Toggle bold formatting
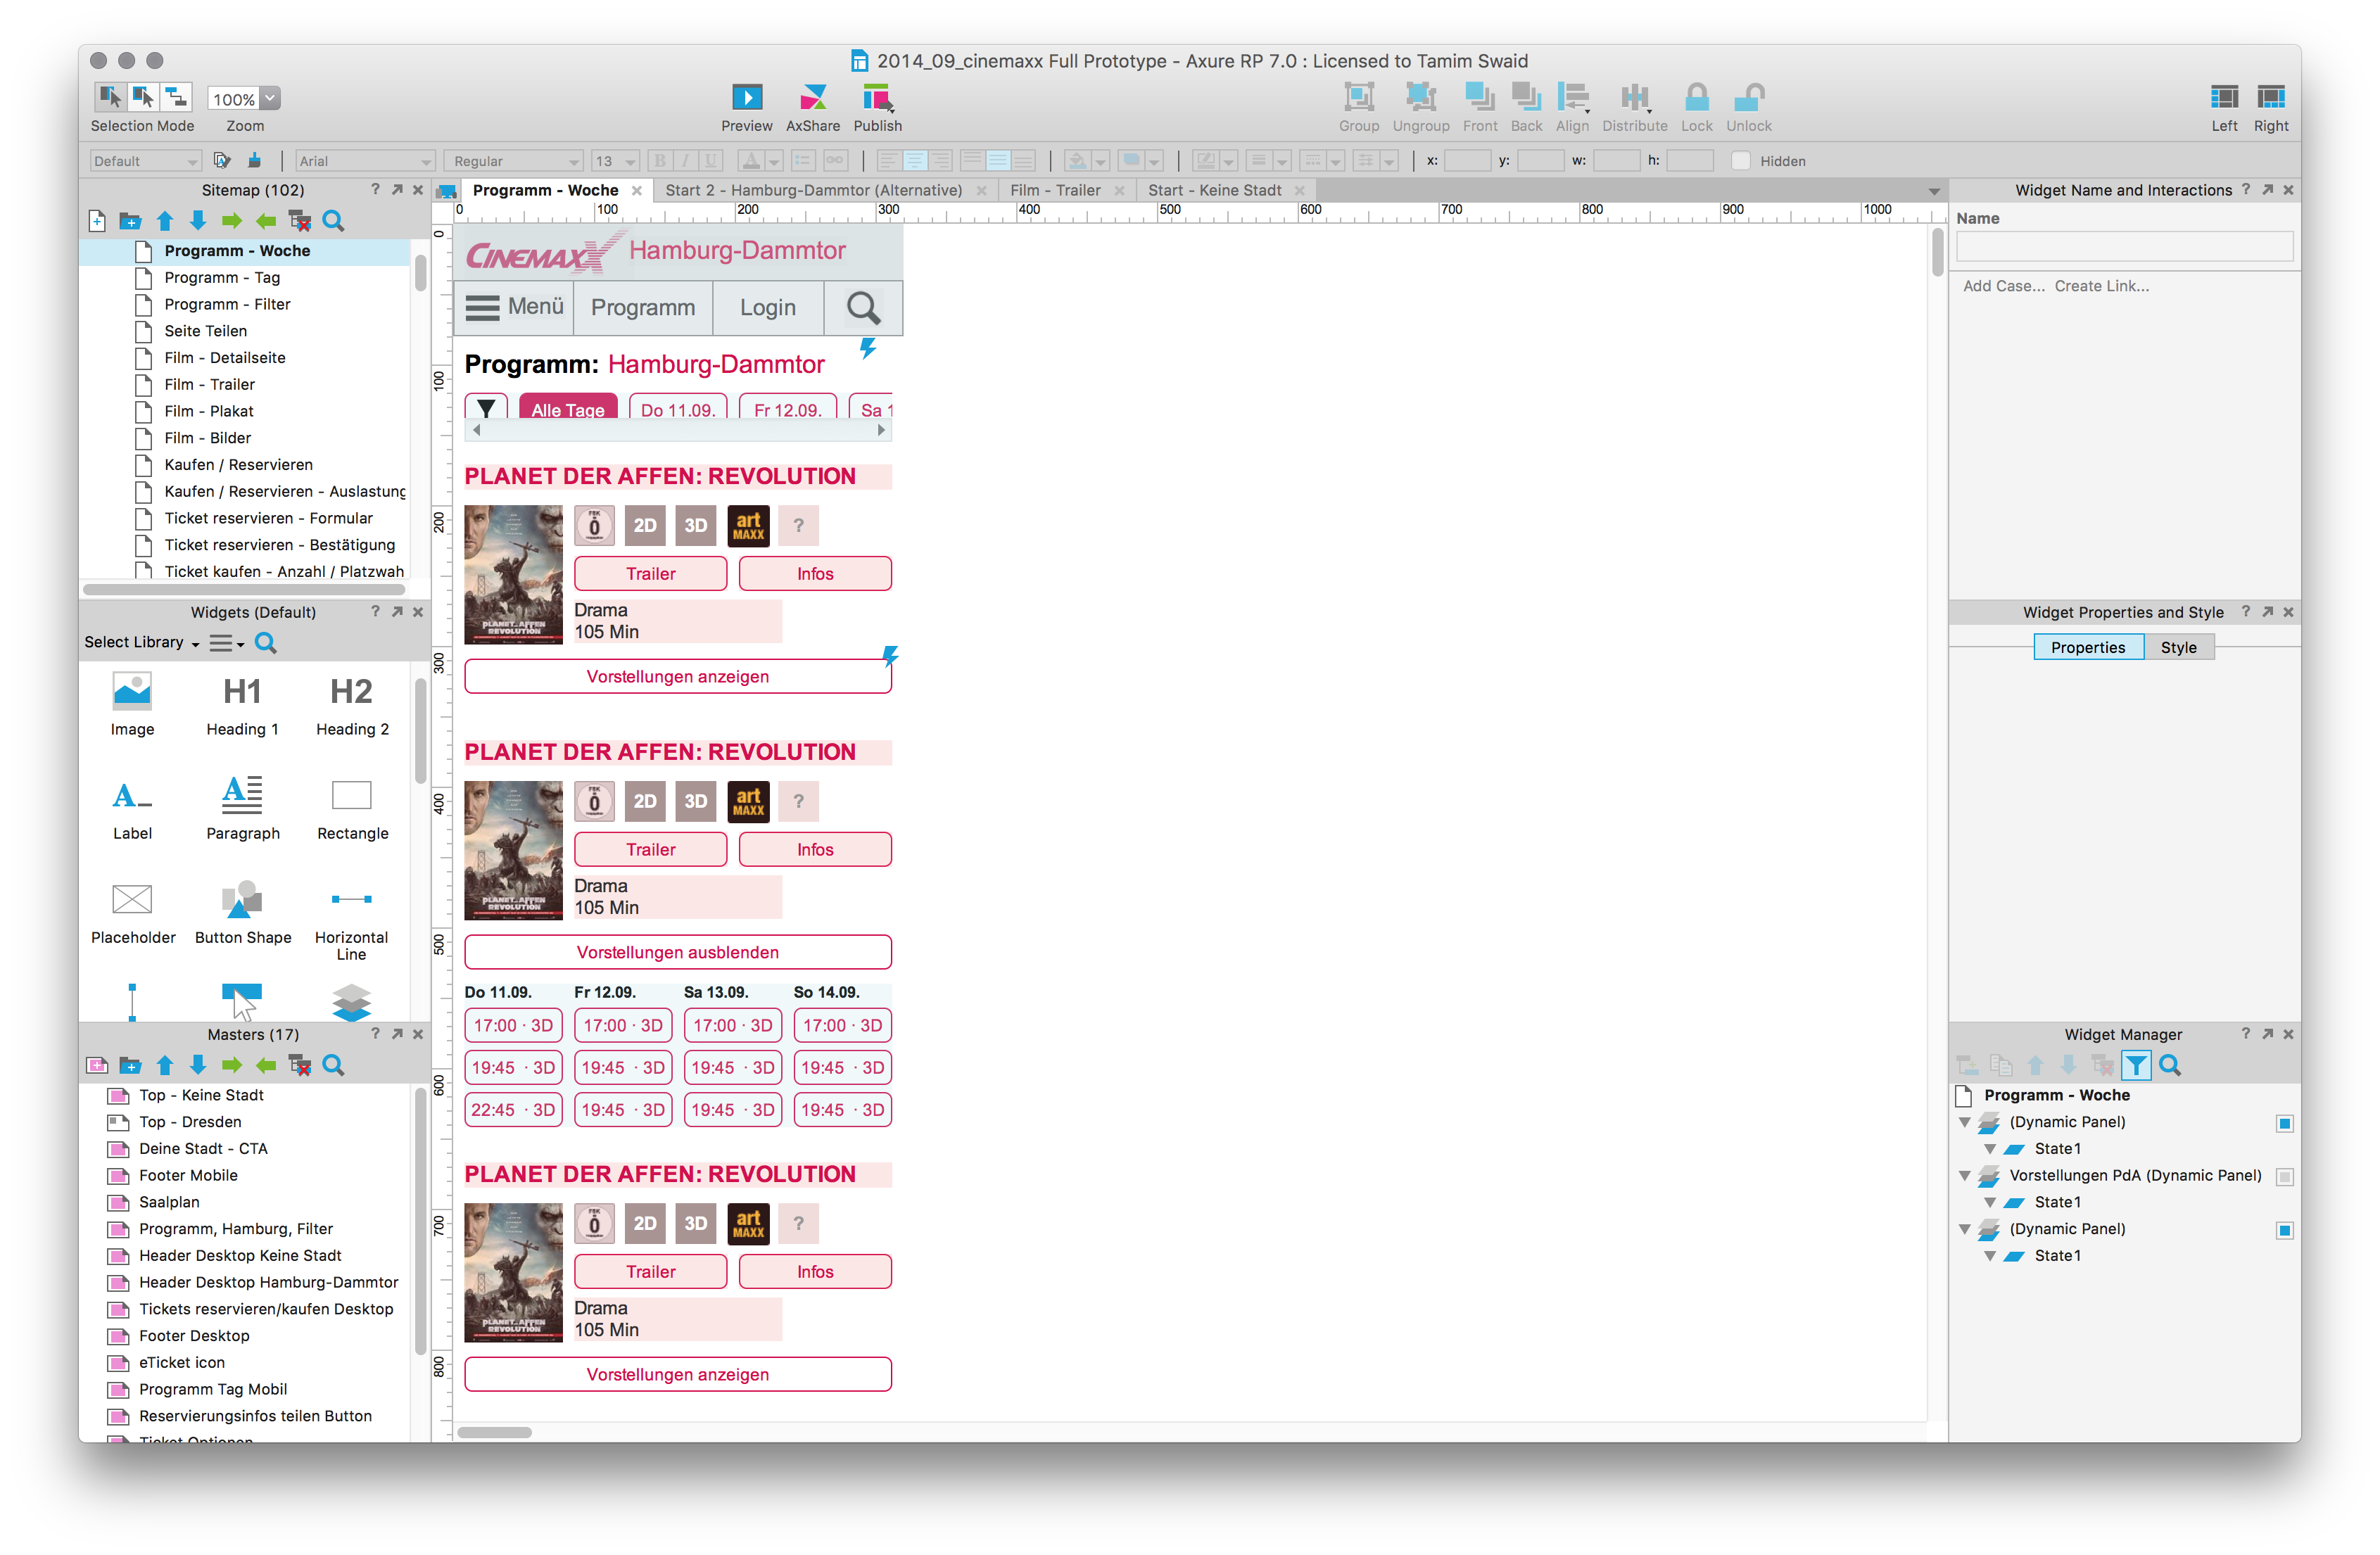 coord(659,161)
